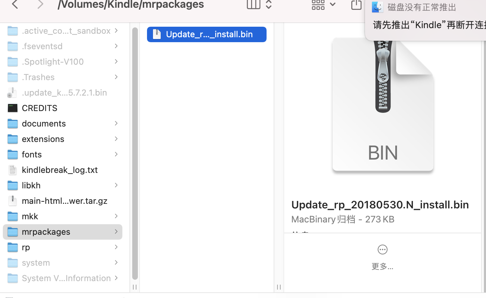
Task: Click the large BIN preview thumbnail
Action: pyautogui.click(x=383, y=105)
